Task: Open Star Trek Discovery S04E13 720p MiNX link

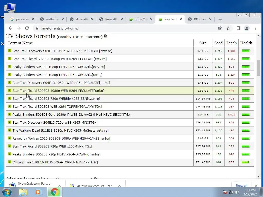Action: (x=55, y=122)
